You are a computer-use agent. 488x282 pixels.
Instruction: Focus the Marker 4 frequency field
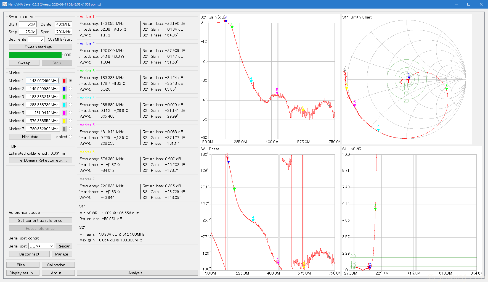(x=43, y=105)
